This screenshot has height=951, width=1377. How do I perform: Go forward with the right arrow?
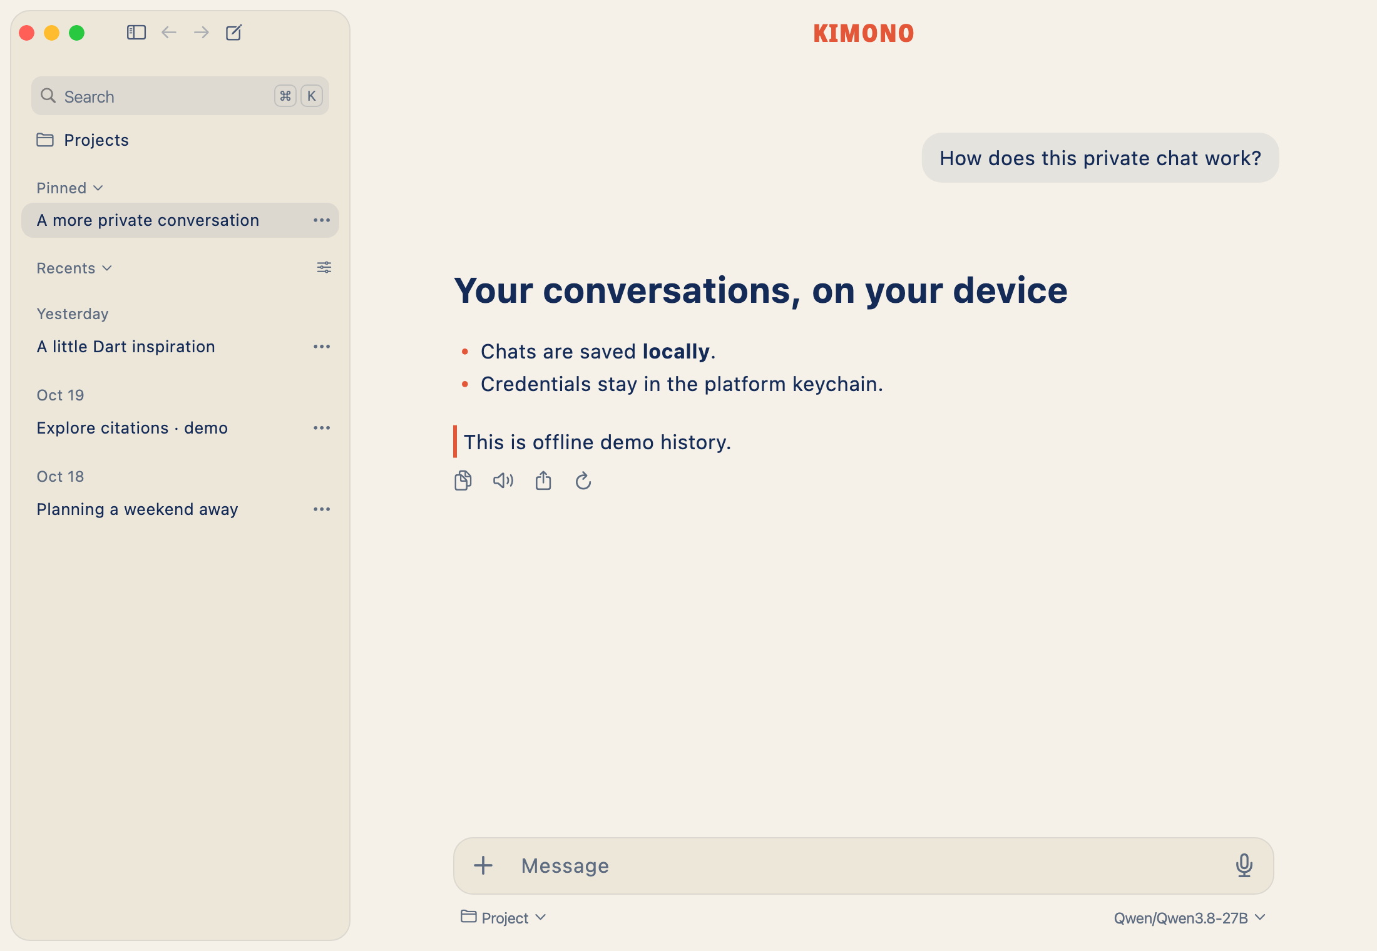[x=202, y=33]
